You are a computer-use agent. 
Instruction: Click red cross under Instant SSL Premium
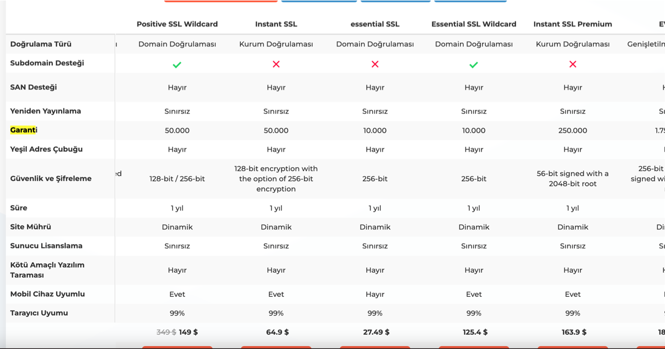tap(573, 64)
